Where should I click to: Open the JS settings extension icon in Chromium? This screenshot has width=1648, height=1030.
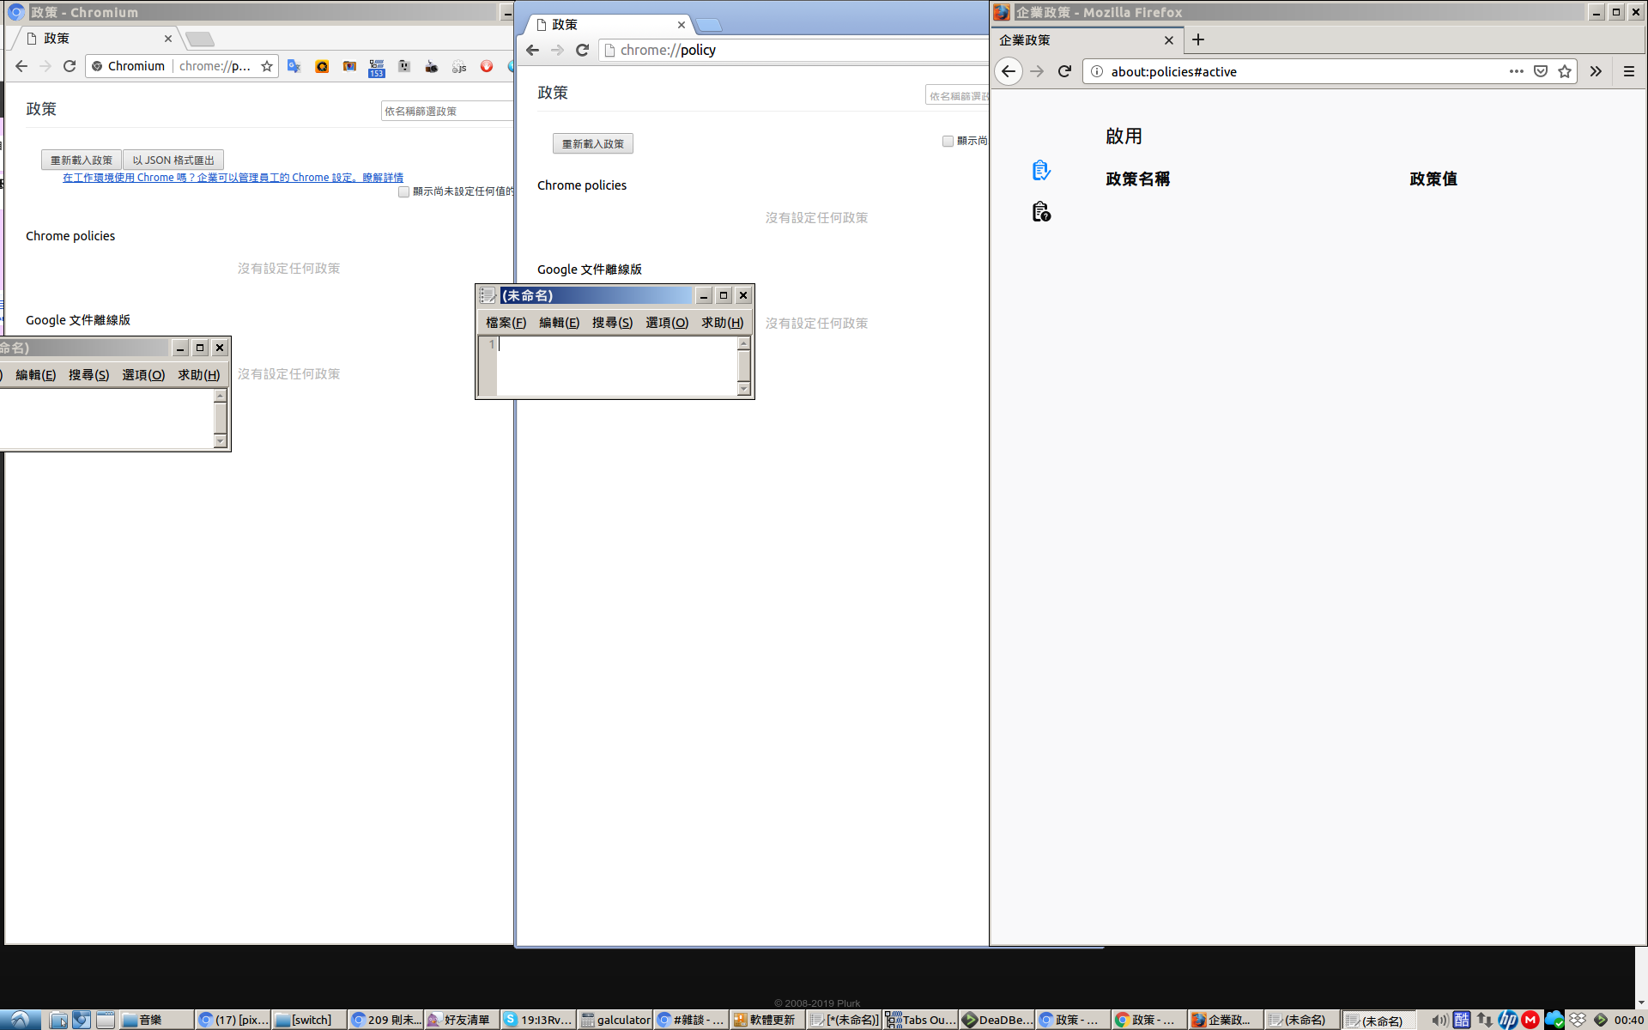(459, 66)
